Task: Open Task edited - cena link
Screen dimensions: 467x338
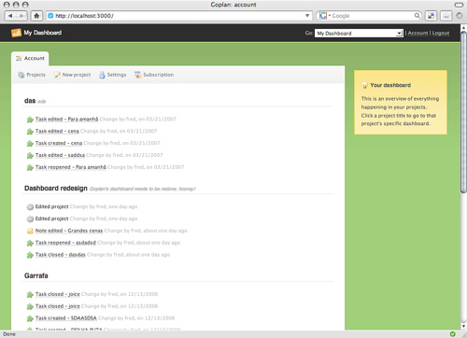Action: pyautogui.click(x=57, y=131)
